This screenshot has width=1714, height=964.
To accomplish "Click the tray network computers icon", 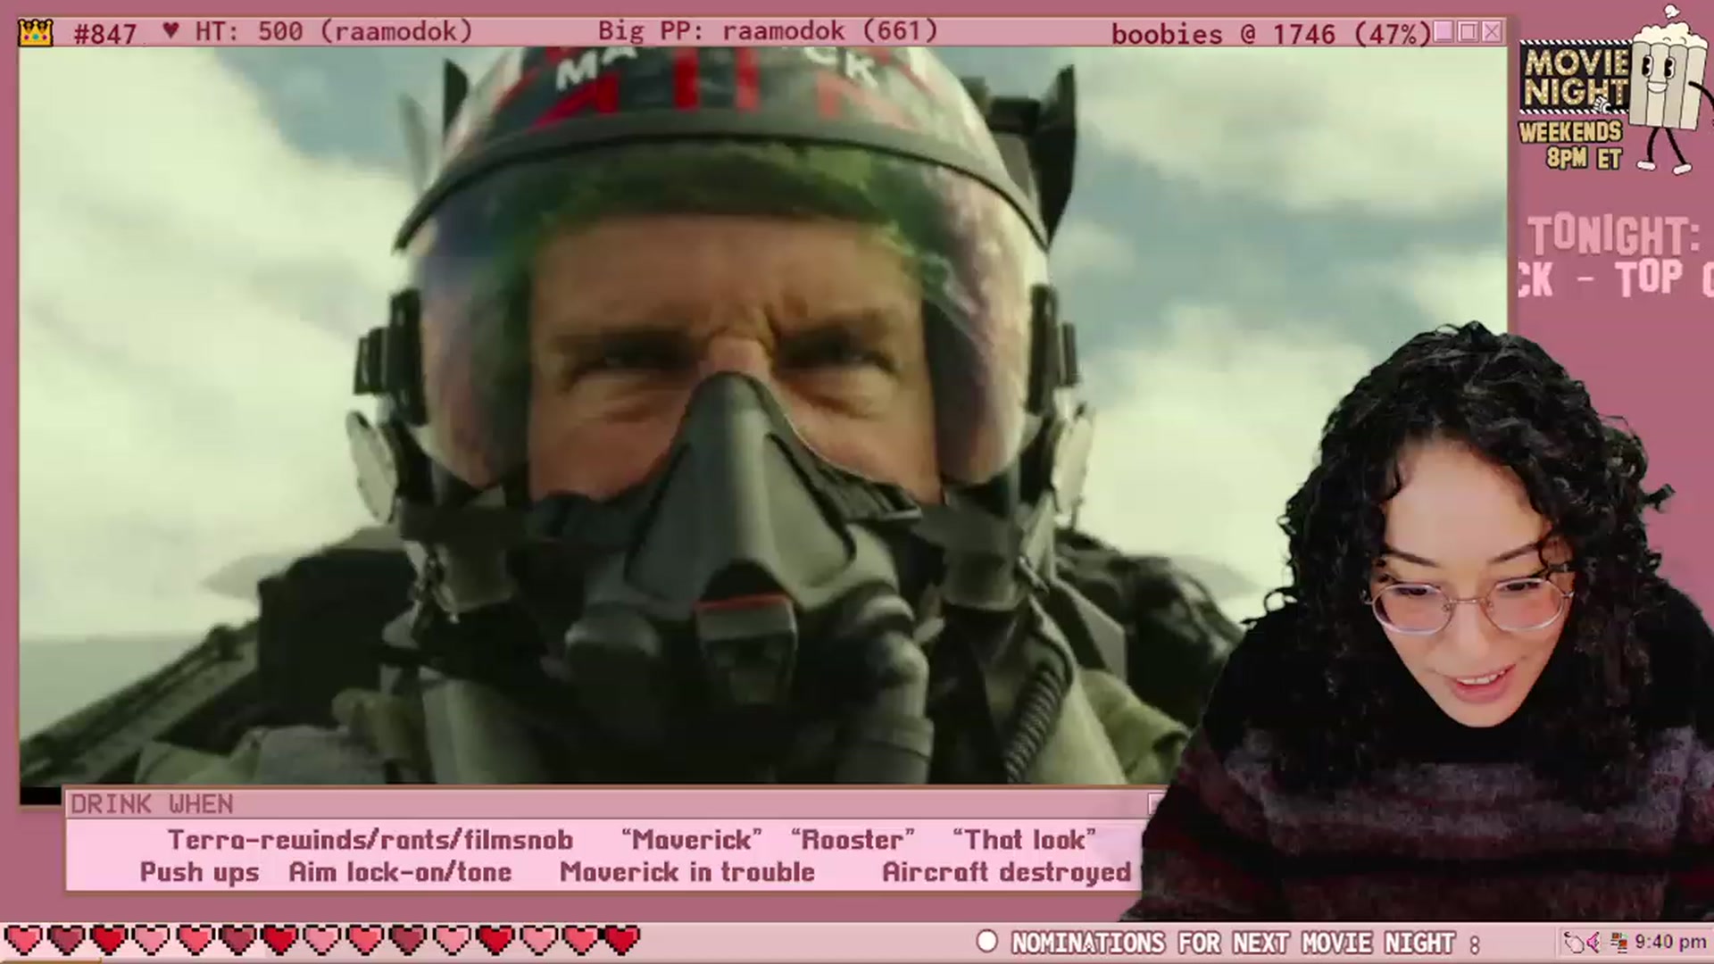I will 1618,942.
